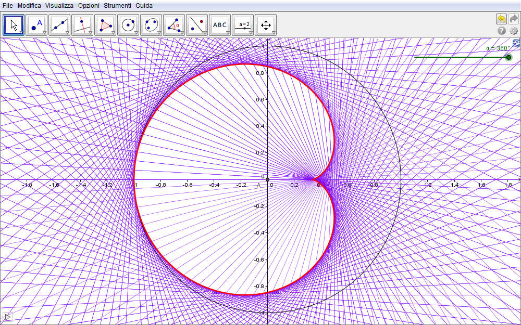Select the Polygon tool

(105, 25)
